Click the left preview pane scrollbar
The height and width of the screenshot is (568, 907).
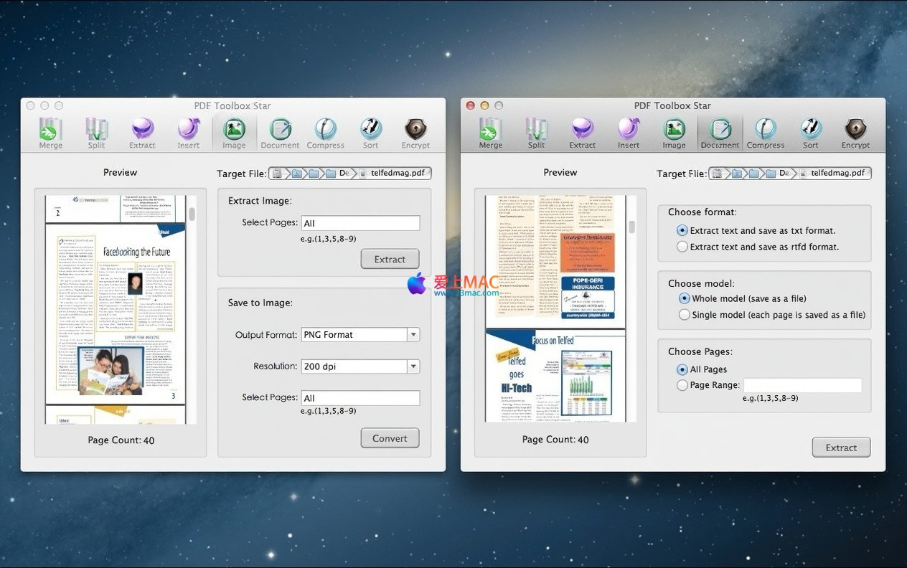tap(192, 214)
